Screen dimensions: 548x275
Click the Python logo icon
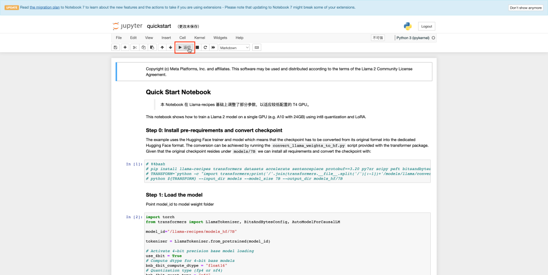click(407, 26)
